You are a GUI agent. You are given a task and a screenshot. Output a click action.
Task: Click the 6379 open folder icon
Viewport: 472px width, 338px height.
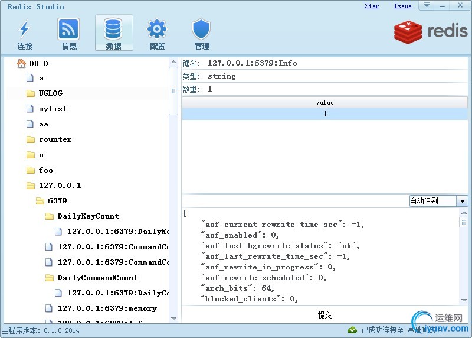pyautogui.click(x=40, y=201)
